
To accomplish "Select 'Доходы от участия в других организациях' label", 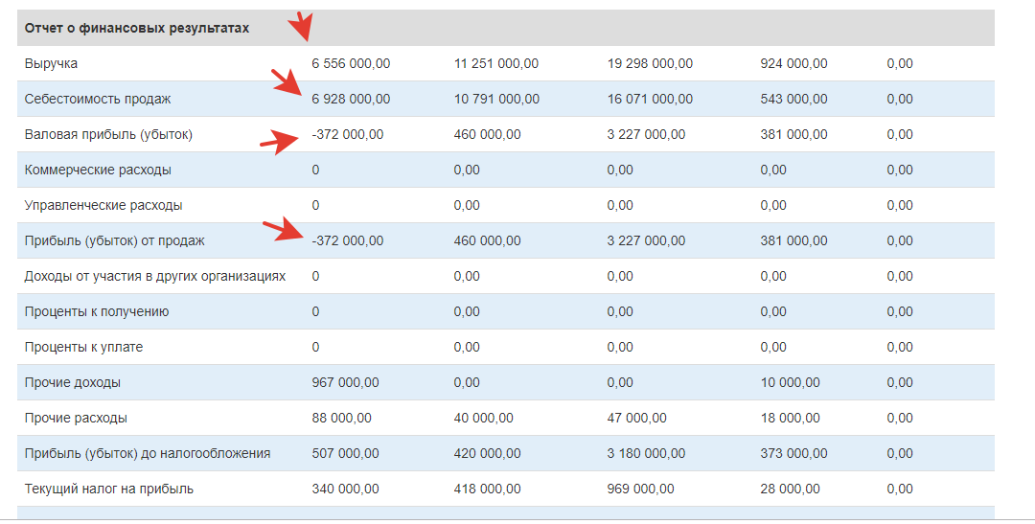I will 155,277.
